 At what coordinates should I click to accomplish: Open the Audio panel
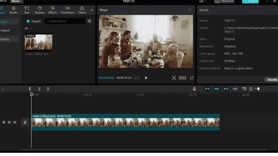click(x=14, y=10)
